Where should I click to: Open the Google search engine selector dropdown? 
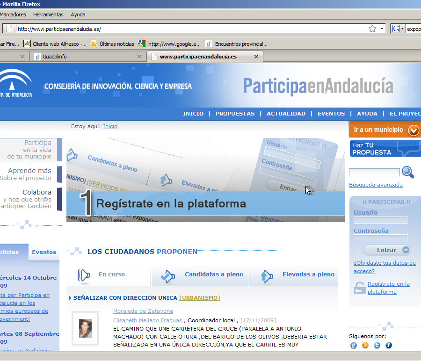pos(398,29)
